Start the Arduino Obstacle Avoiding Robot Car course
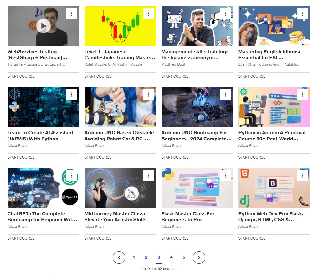318x274 pixels. coord(98,157)
